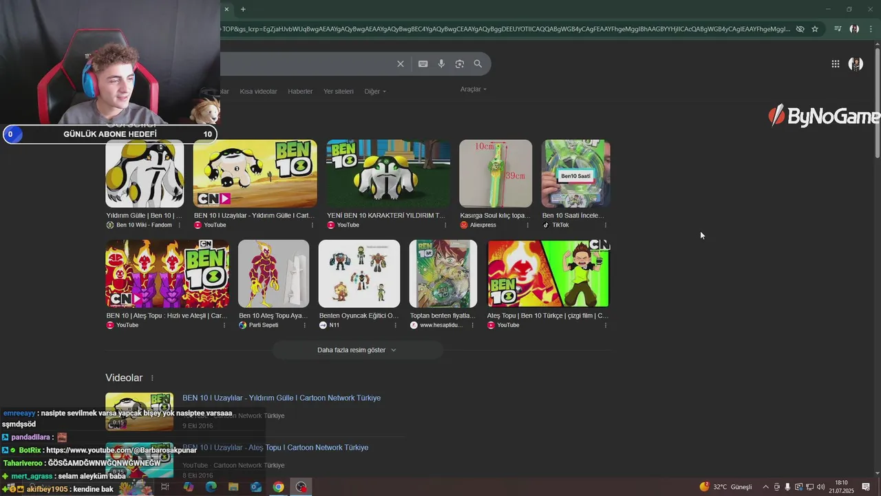Open the Google apps grid
881x496 pixels.
click(835, 64)
